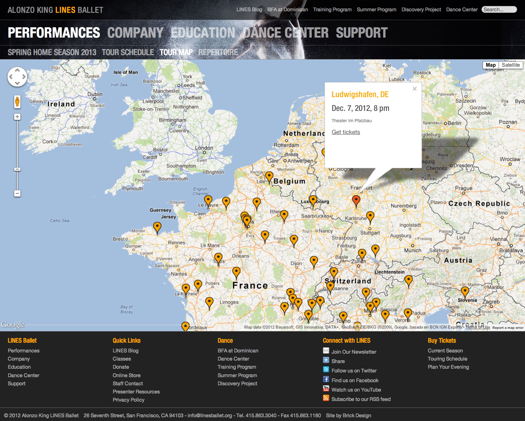Click the marker near Luxembourg
Image resolution: width=525 pixels, height=421 pixels.
tap(313, 201)
